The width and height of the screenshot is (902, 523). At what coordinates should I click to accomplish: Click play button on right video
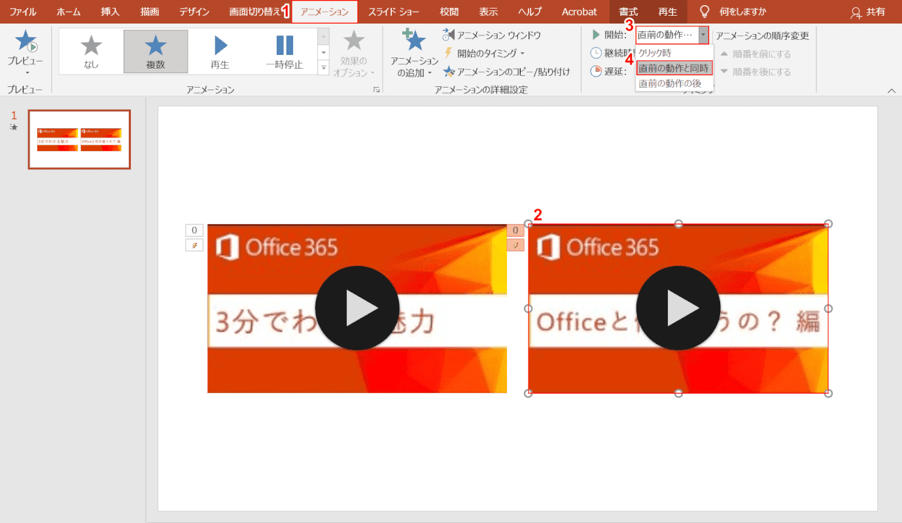tap(678, 308)
